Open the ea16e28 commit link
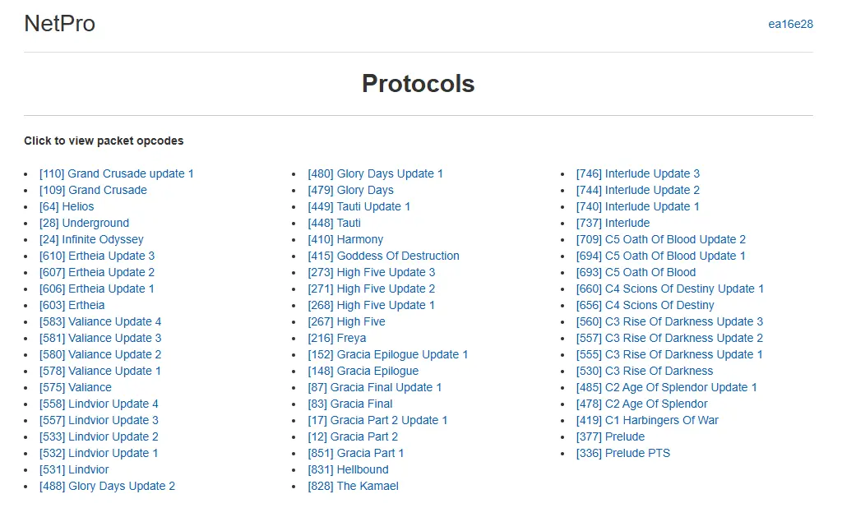This screenshot has height=531, width=842. (790, 24)
